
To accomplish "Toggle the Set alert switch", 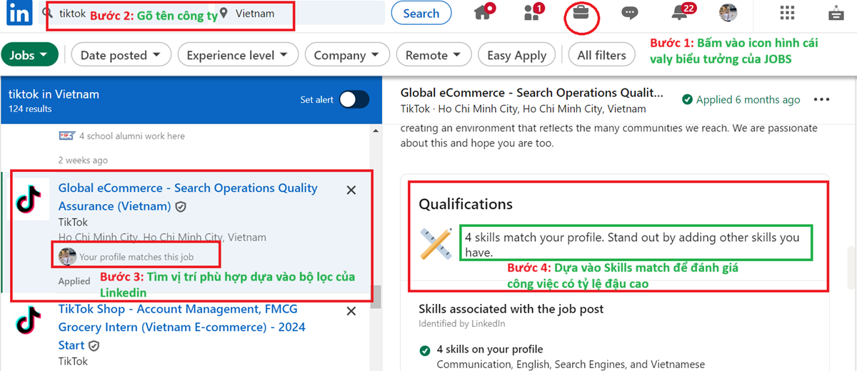I will [354, 100].
